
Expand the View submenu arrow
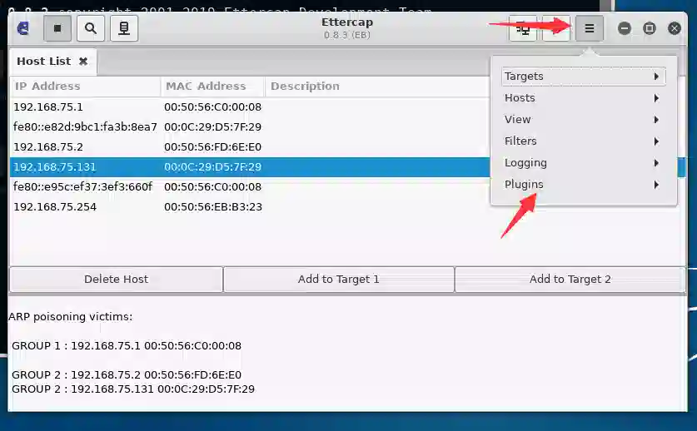(x=656, y=120)
